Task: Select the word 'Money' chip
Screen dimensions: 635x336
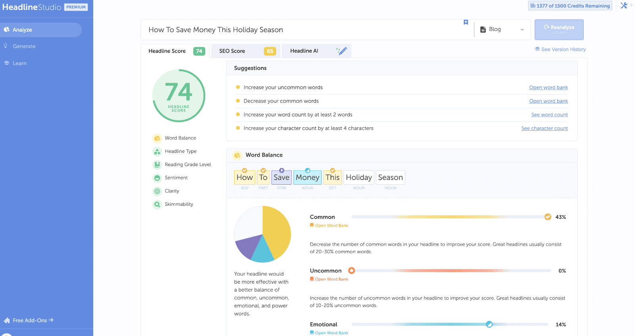Action: click(307, 178)
